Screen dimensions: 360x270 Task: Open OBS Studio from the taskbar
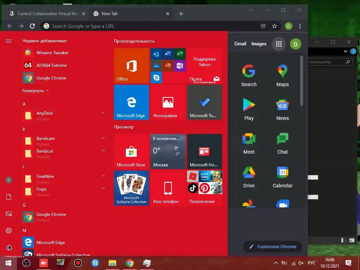tap(26, 263)
